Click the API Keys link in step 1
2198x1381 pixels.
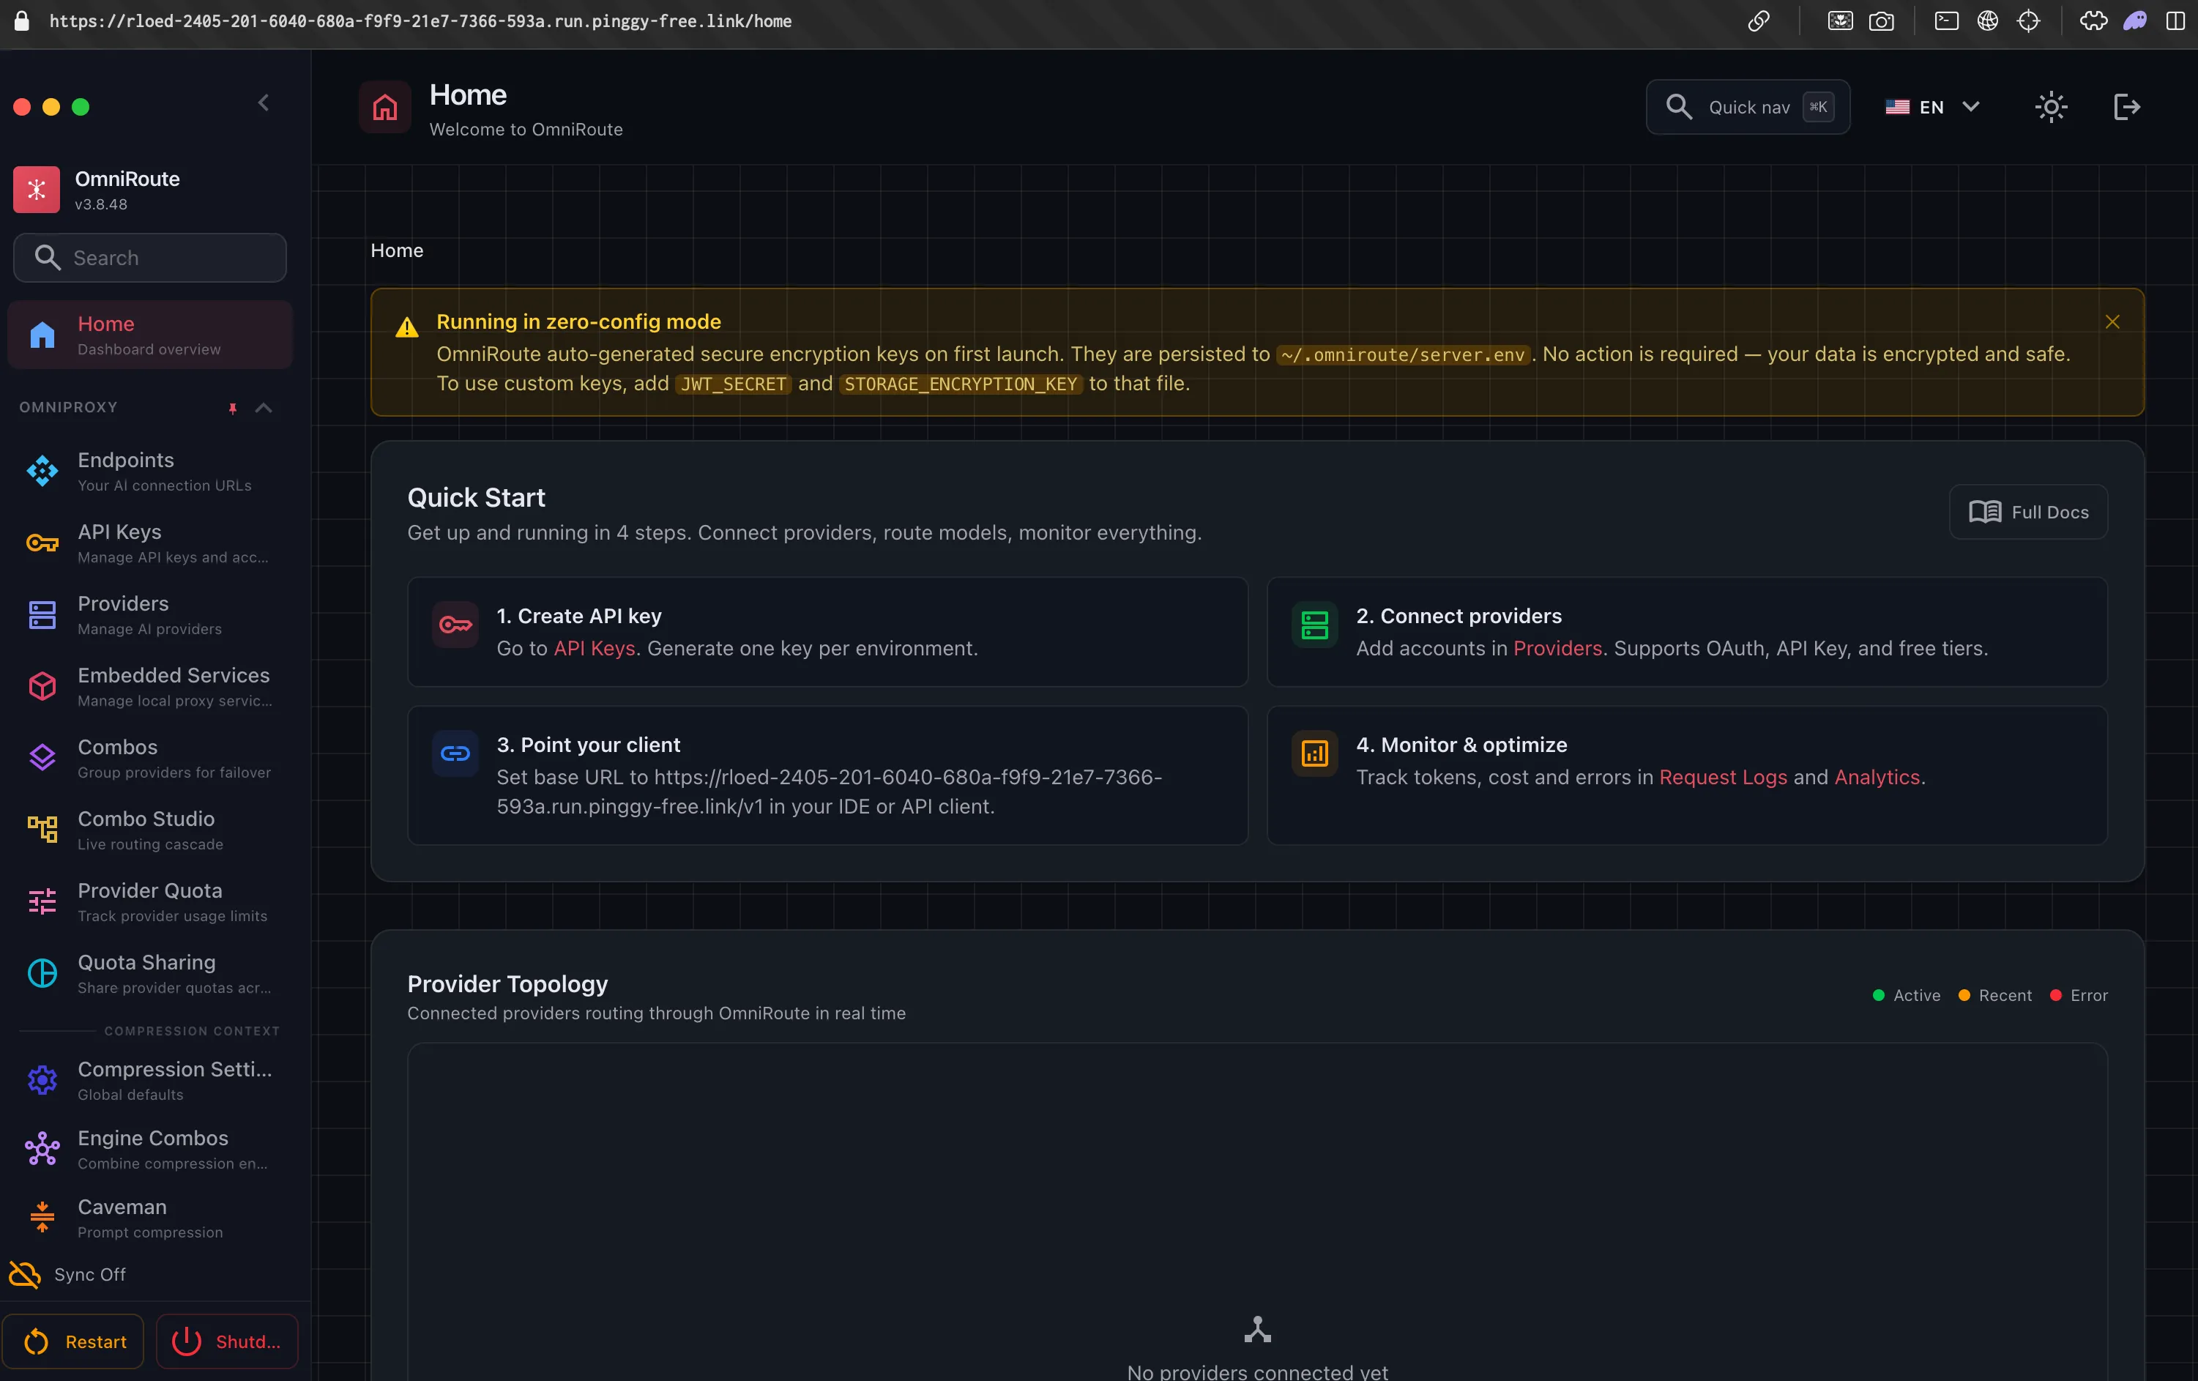595,648
